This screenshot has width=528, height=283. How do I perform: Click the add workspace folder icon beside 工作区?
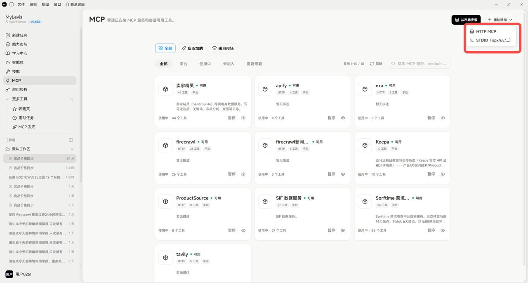pos(71,140)
